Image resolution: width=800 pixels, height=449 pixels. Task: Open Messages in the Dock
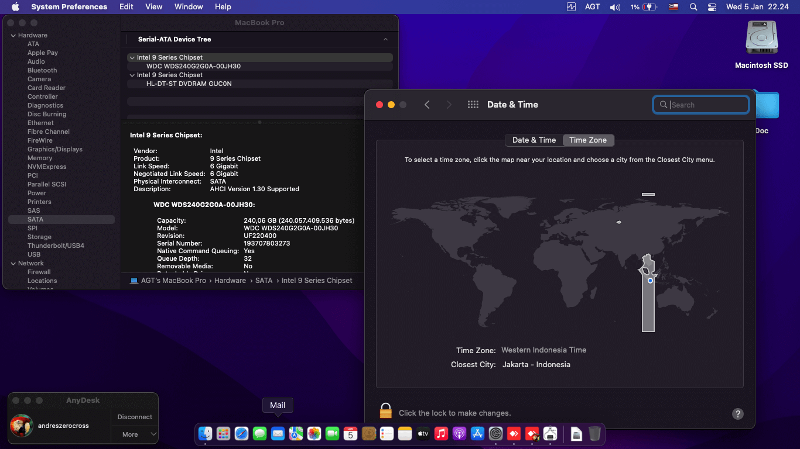(x=259, y=433)
